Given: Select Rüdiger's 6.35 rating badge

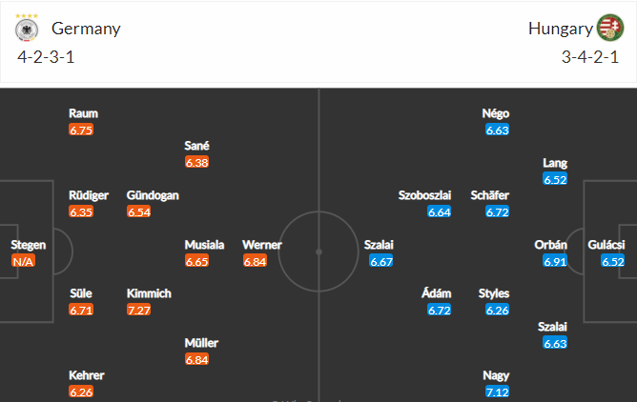Looking at the screenshot, I should point(81,211).
